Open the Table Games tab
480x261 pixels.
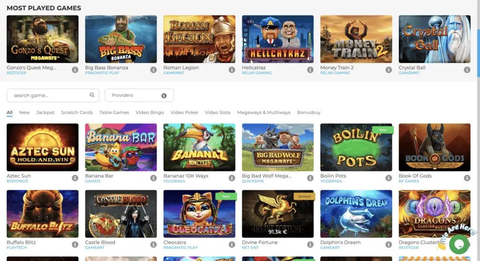pyautogui.click(x=114, y=112)
